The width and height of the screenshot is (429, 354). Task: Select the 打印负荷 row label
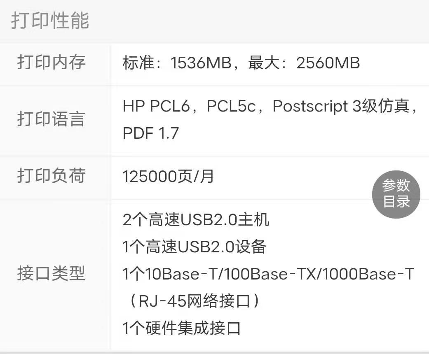coord(51,176)
